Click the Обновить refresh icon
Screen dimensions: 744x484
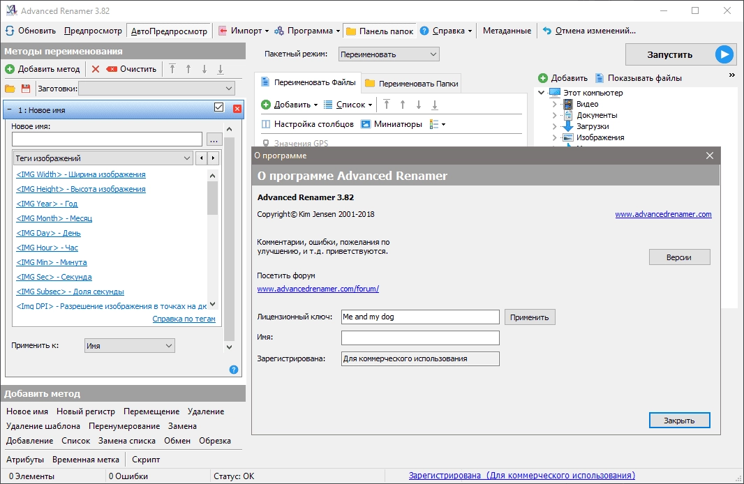pos(10,31)
